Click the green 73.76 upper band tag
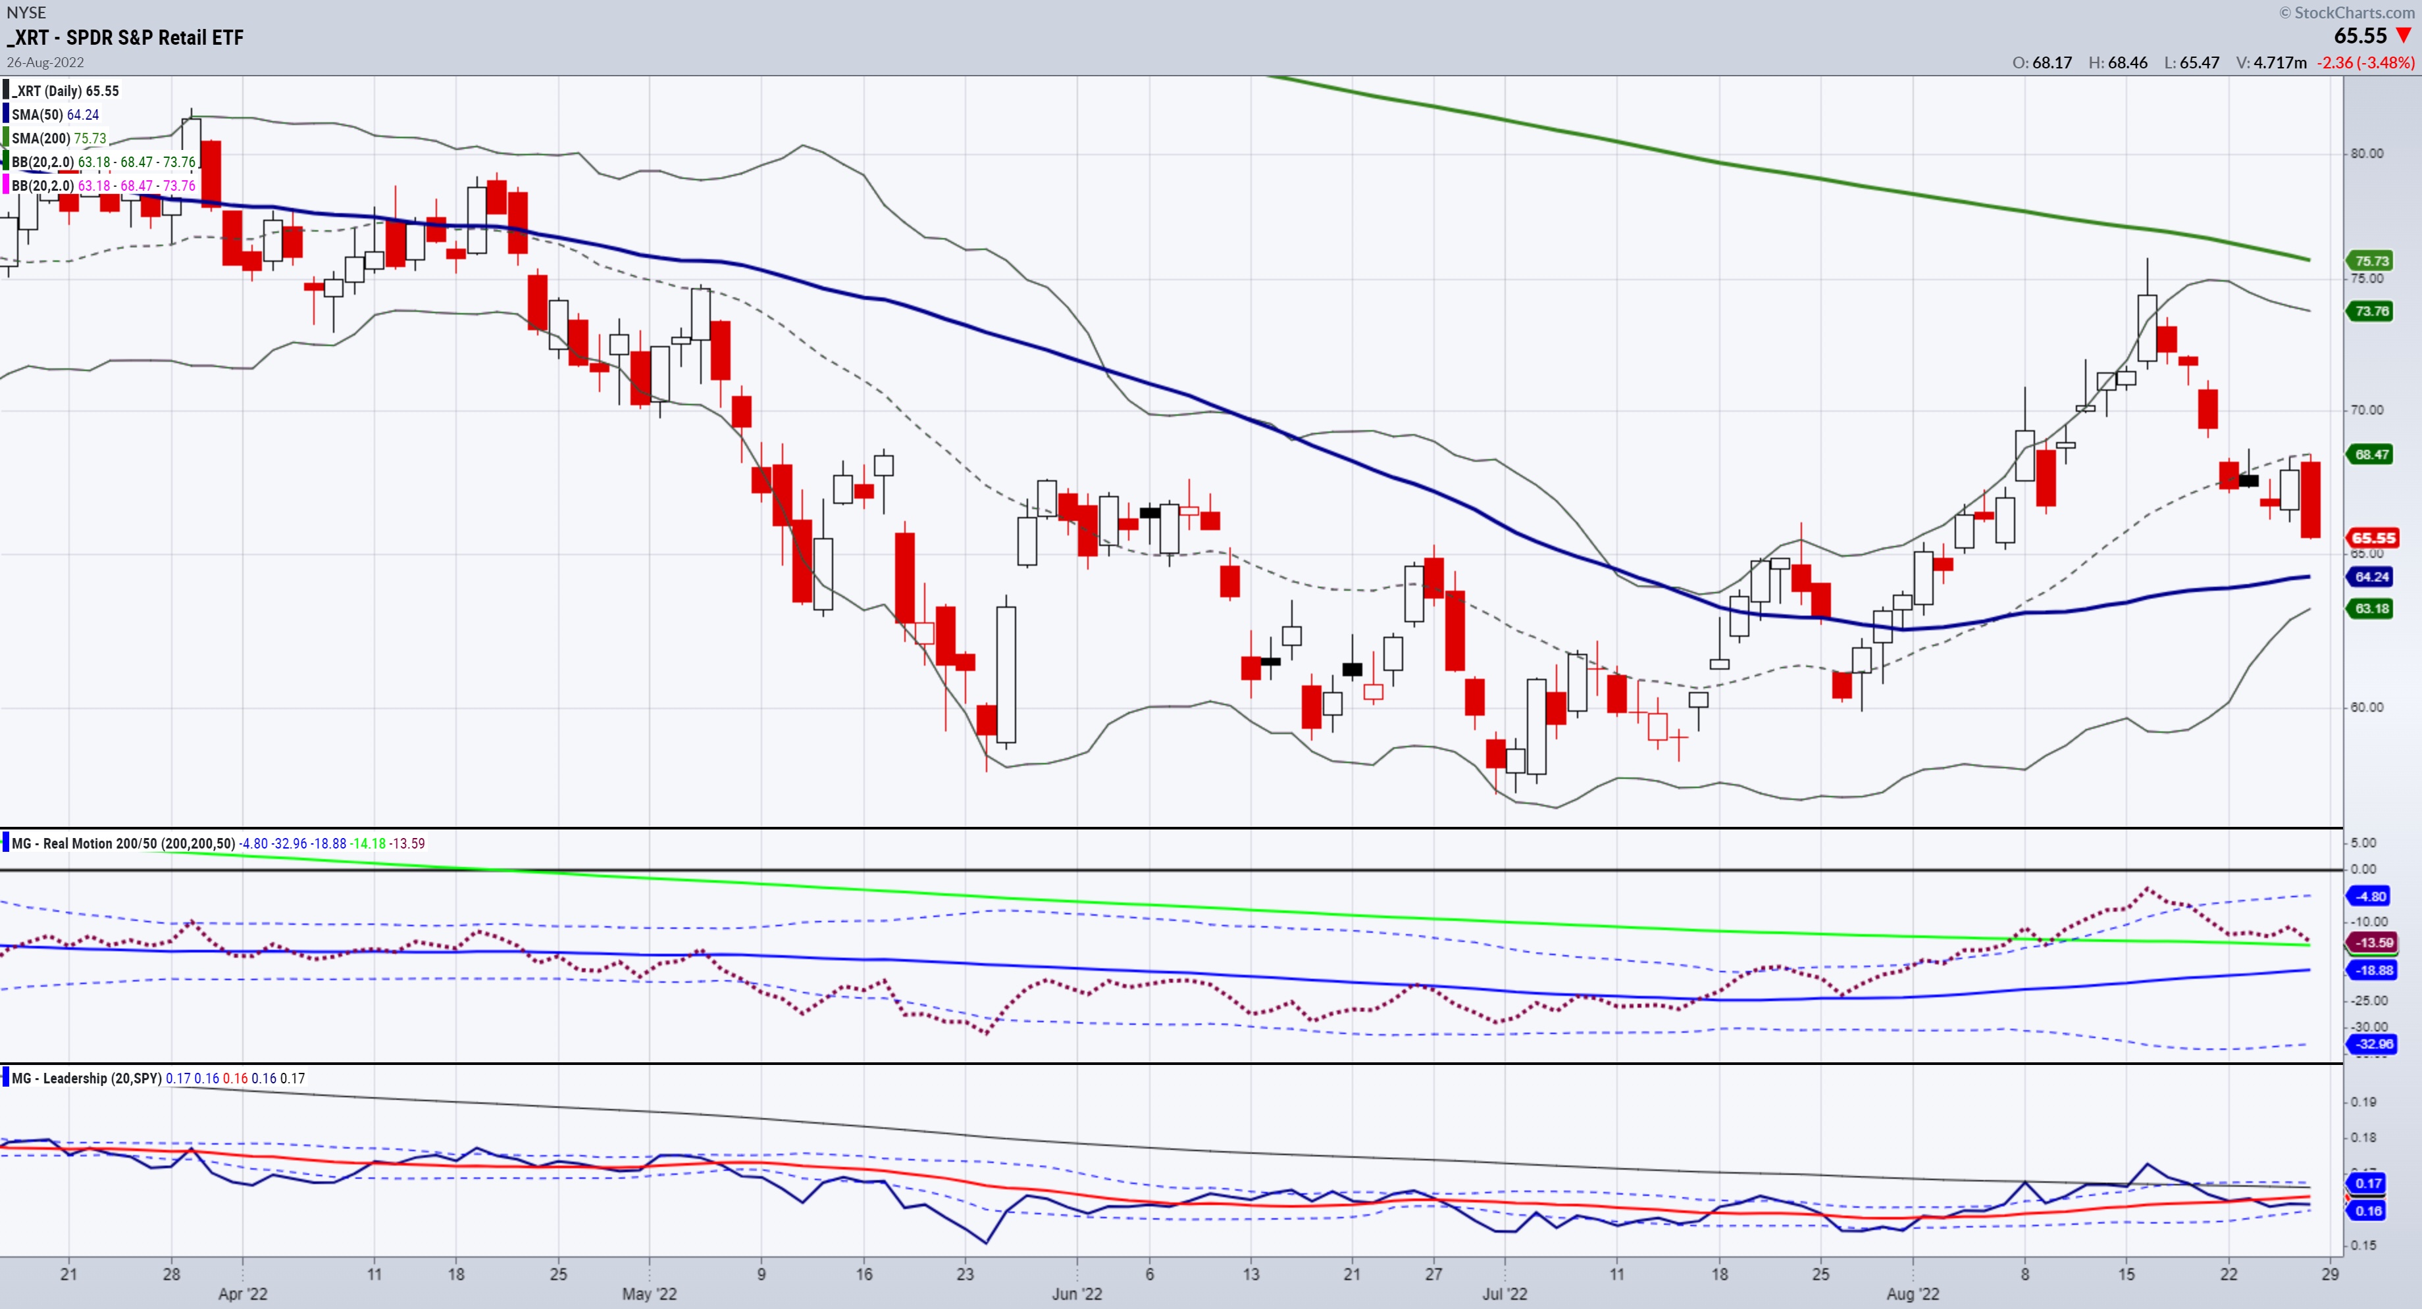This screenshot has height=1309, width=2422. coord(2371,311)
